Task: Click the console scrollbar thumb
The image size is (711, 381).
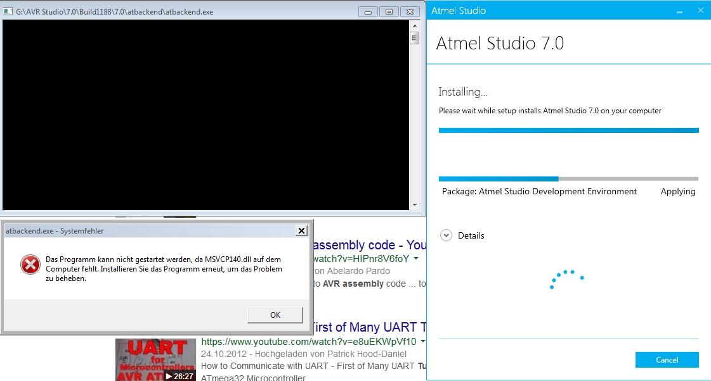Action: [414, 38]
